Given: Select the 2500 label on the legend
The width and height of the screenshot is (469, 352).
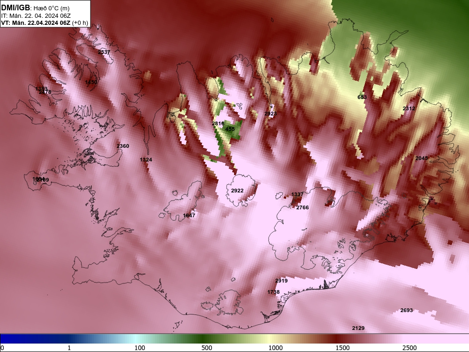Looking at the screenshot, I should (409, 348).
